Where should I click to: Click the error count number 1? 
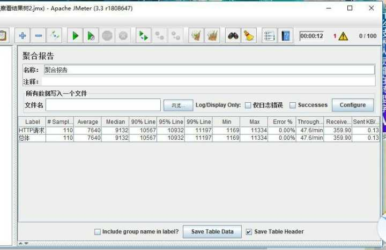tap(335, 36)
